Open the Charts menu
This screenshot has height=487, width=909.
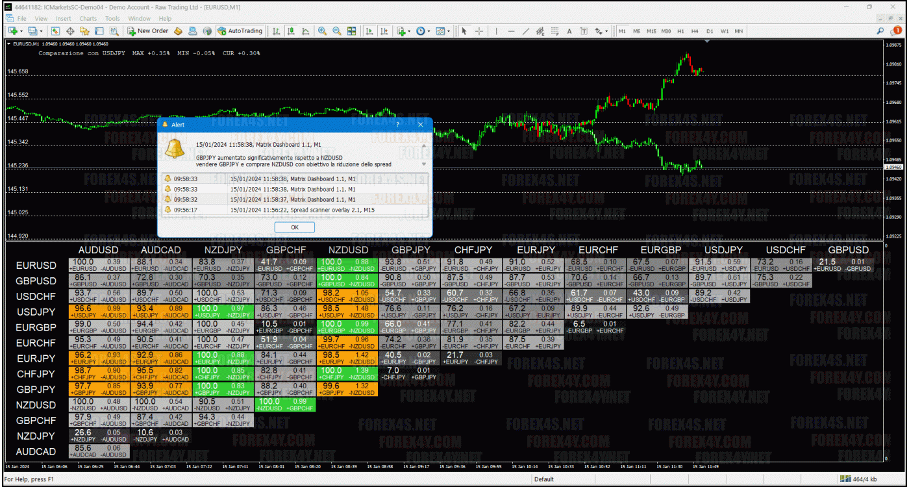tap(89, 18)
